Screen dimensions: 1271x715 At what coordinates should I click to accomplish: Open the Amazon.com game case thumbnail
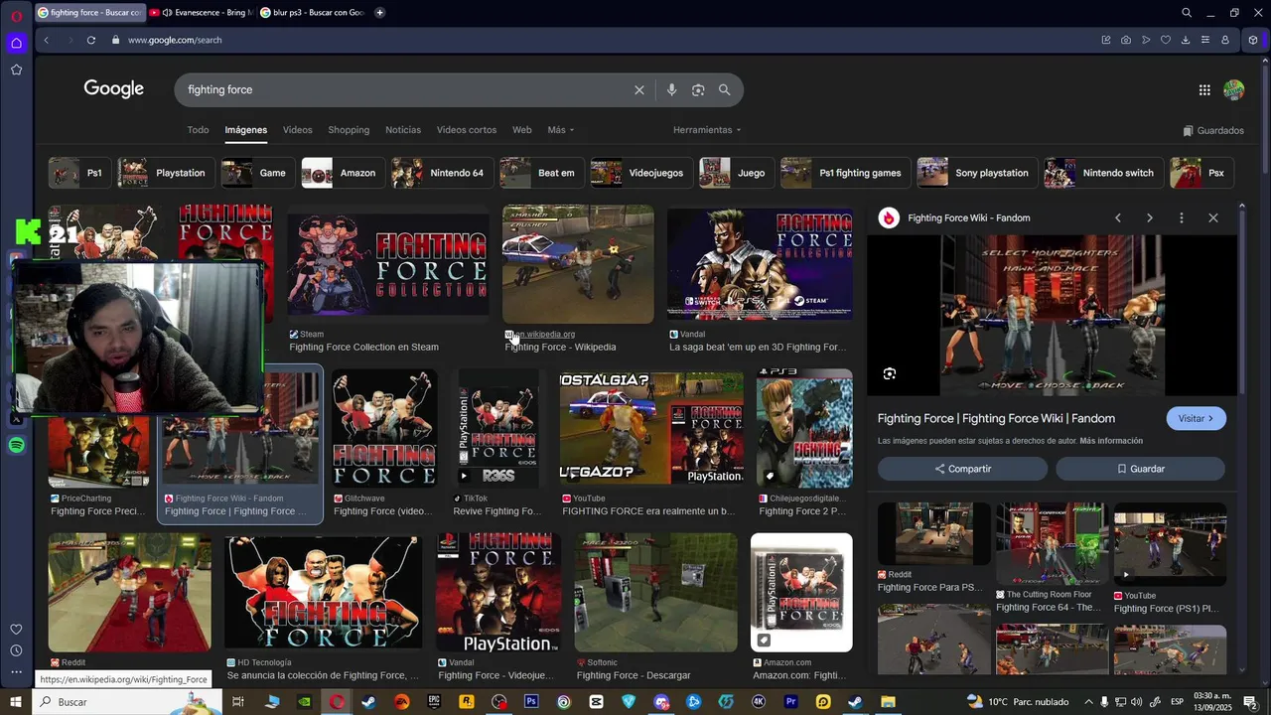pos(801,592)
